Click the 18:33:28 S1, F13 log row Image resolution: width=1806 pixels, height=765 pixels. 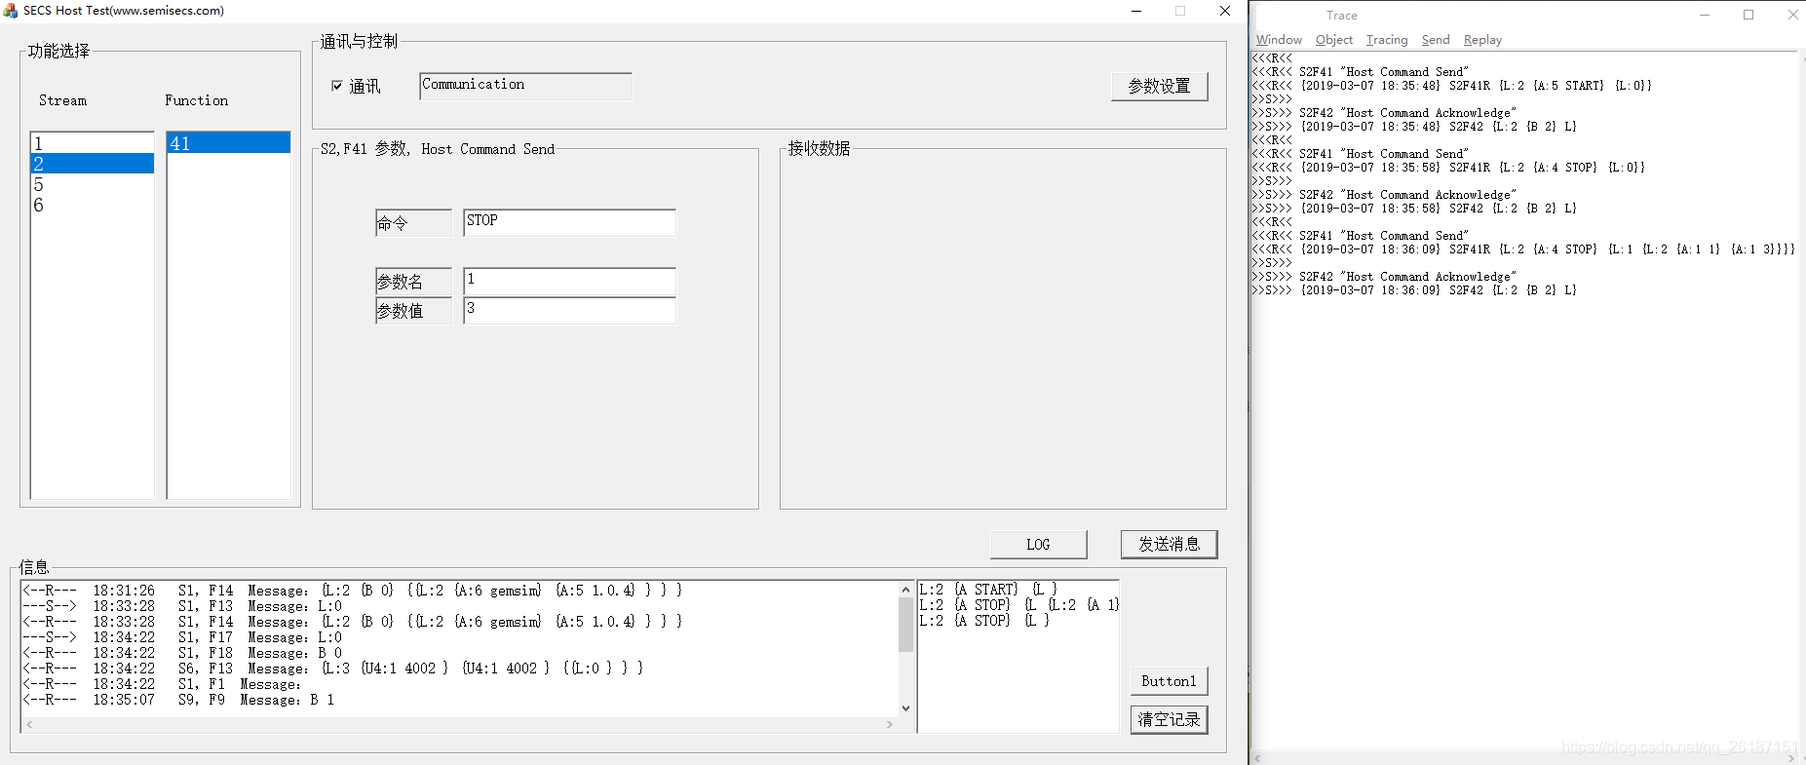182,606
